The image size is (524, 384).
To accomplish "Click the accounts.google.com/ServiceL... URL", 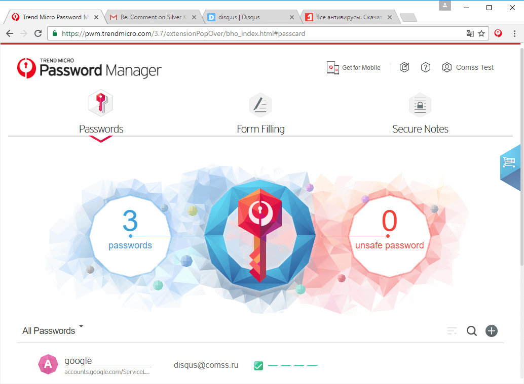I will tap(106, 372).
